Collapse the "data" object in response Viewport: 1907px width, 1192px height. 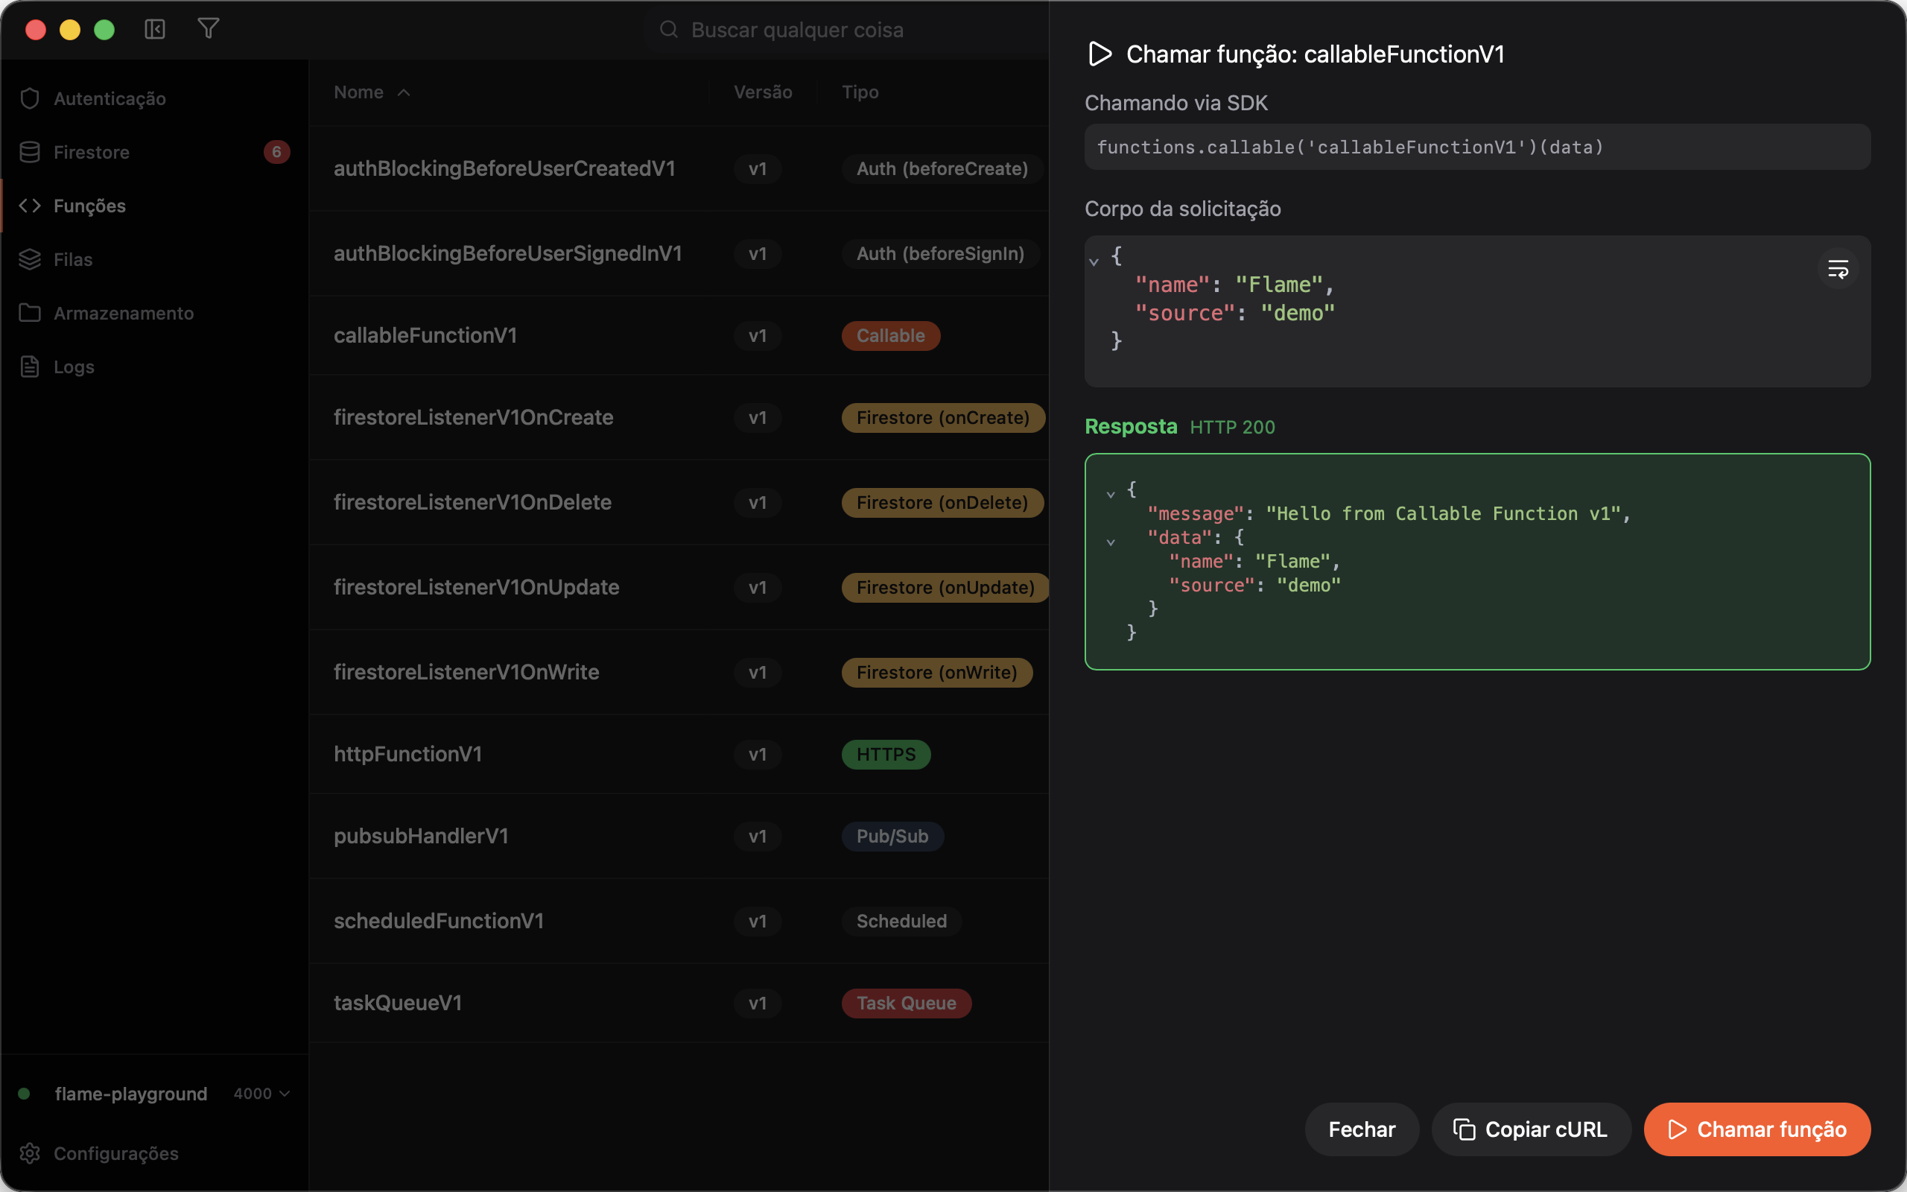point(1111,542)
